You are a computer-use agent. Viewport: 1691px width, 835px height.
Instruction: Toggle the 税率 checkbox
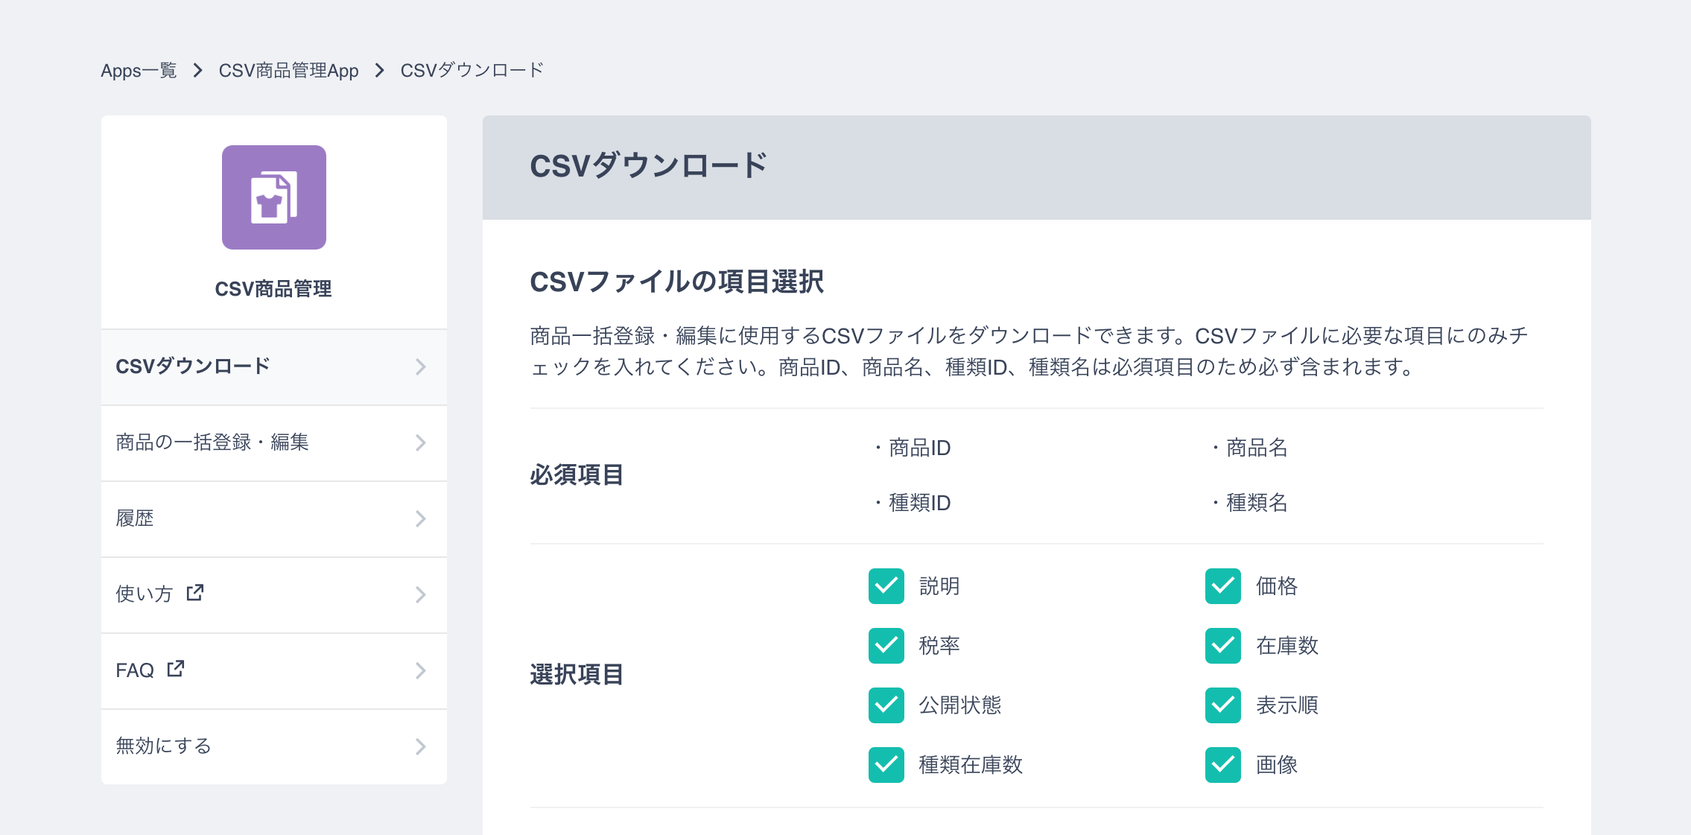click(886, 646)
